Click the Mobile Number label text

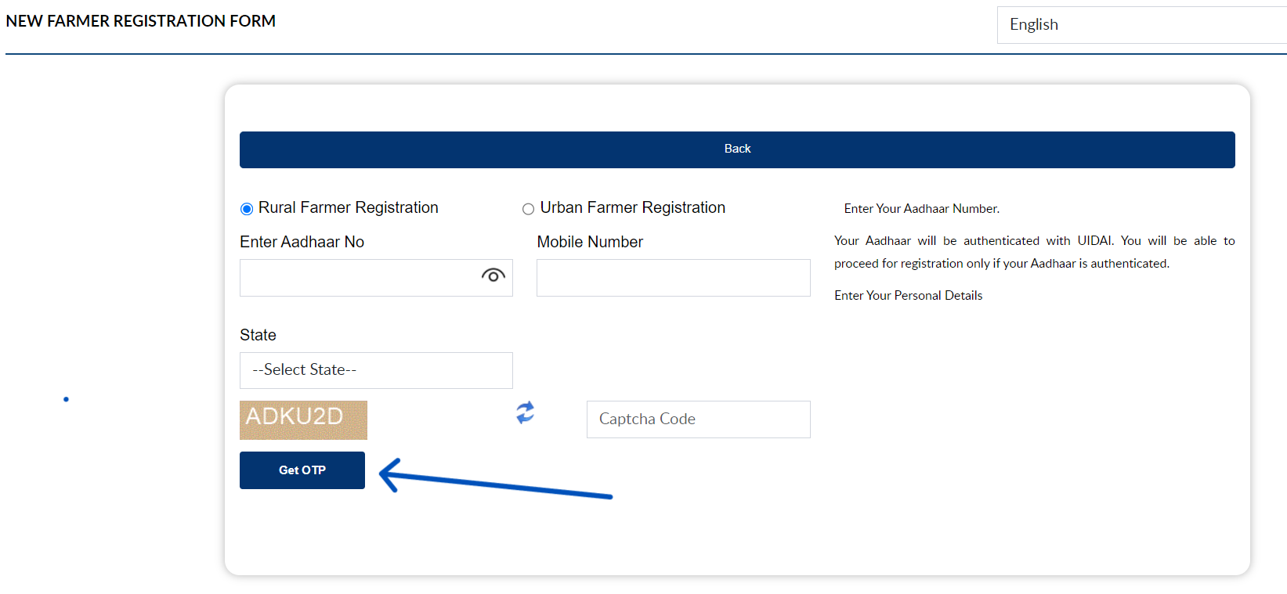pos(590,241)
